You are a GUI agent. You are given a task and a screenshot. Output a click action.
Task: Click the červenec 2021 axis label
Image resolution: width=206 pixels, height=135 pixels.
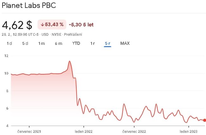[x=29, y=131]
